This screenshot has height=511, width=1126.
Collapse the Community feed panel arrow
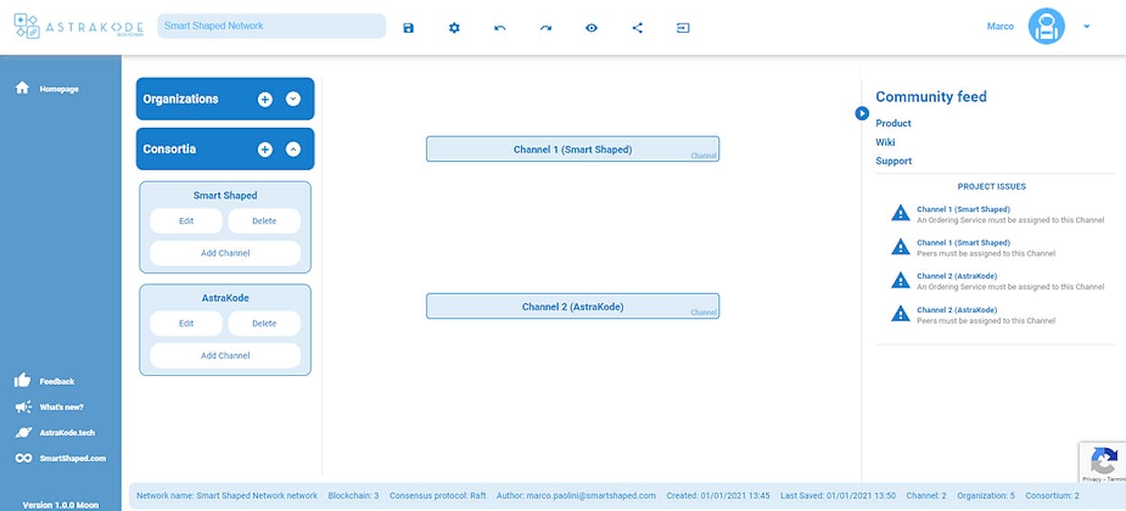[x=862, y=113]
